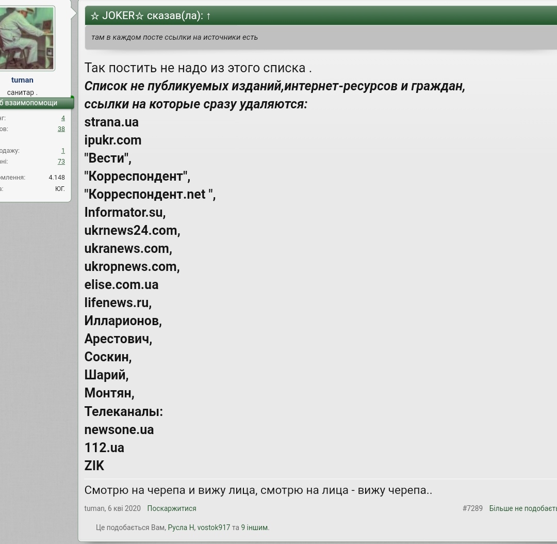The image size is (557, 544).
Task: Click Більше не подобається unlike link
Action: 523,508
